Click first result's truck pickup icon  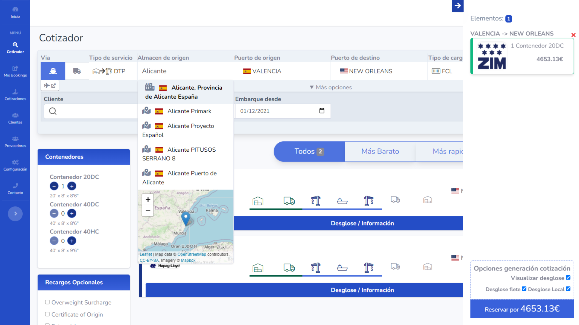pos(289,201)
